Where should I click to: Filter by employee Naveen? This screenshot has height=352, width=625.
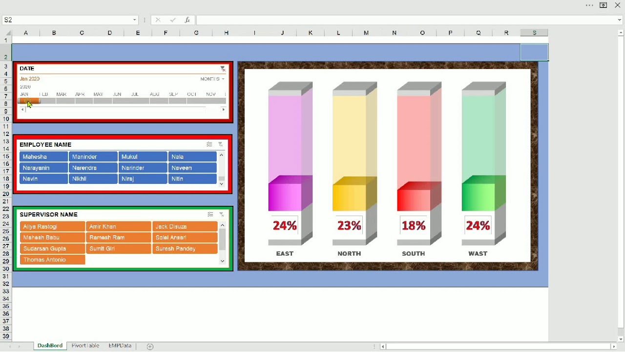[192, 168]
